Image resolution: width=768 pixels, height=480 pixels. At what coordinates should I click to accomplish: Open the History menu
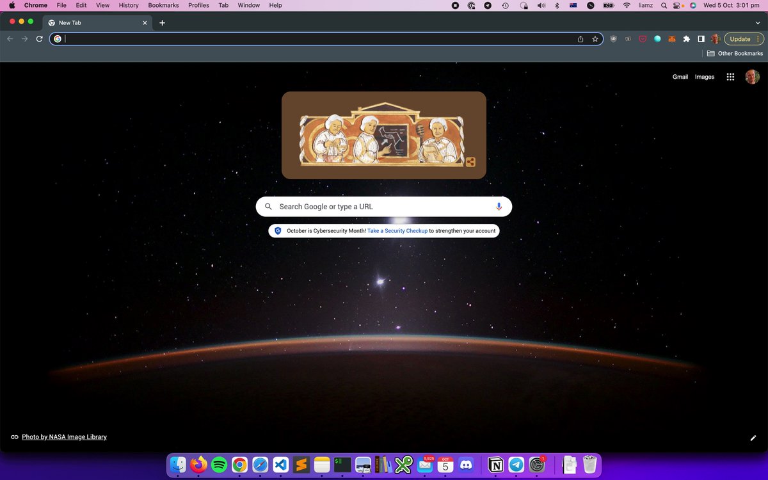pyautogui.click(x=129, y=5)
